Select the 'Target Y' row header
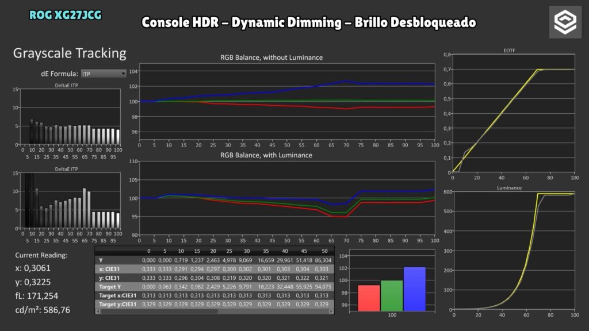589x331 pixels. (x=110, y=287)
